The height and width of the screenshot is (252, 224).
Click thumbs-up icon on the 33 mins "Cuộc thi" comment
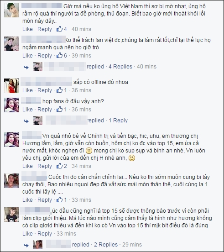click(x=59, y=199)
